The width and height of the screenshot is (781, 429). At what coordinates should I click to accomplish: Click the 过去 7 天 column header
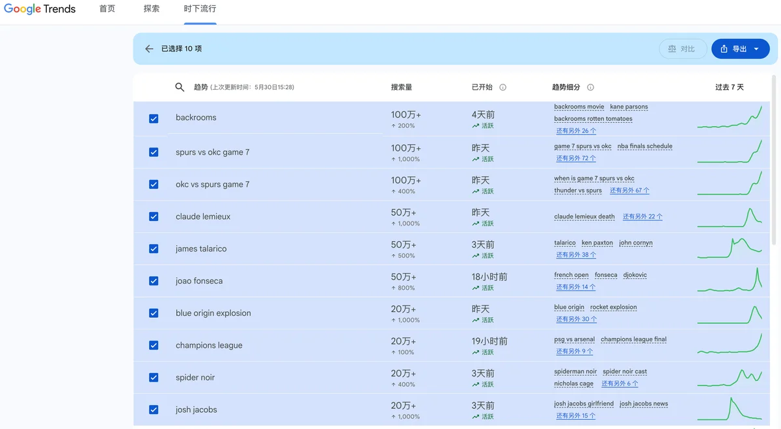coord(729,87)
